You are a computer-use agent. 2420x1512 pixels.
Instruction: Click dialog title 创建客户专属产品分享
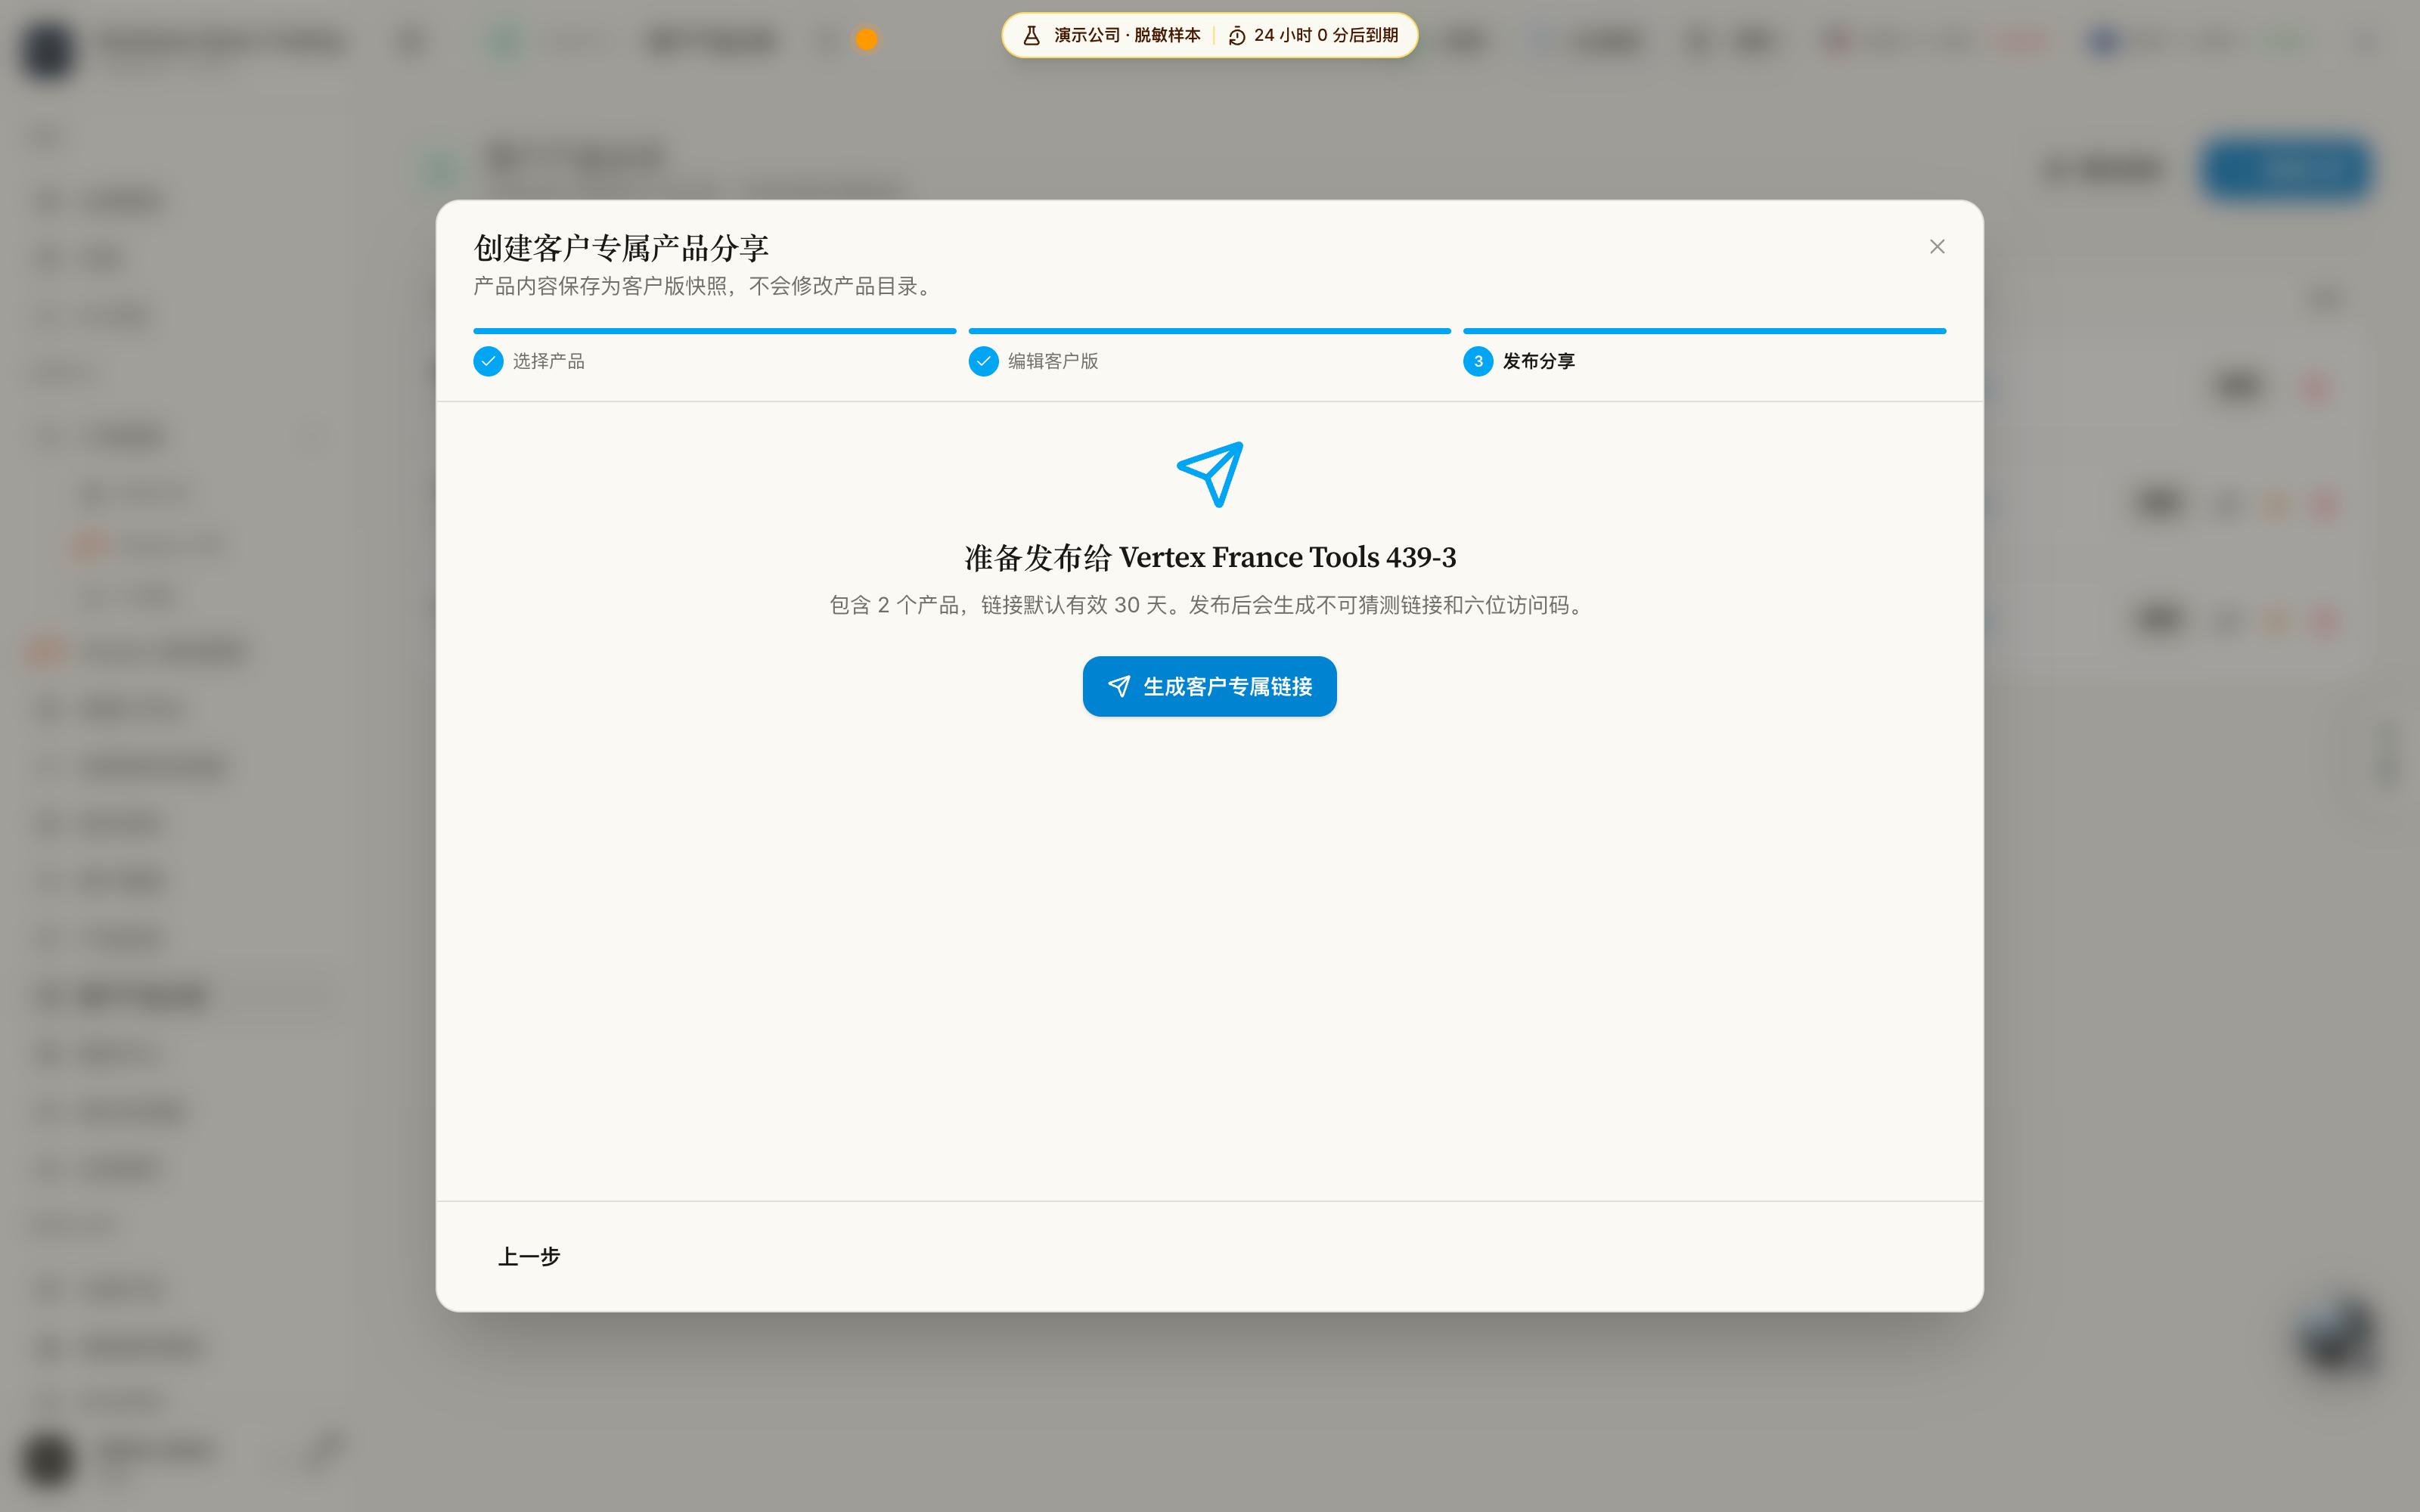(x=621, y=247)
